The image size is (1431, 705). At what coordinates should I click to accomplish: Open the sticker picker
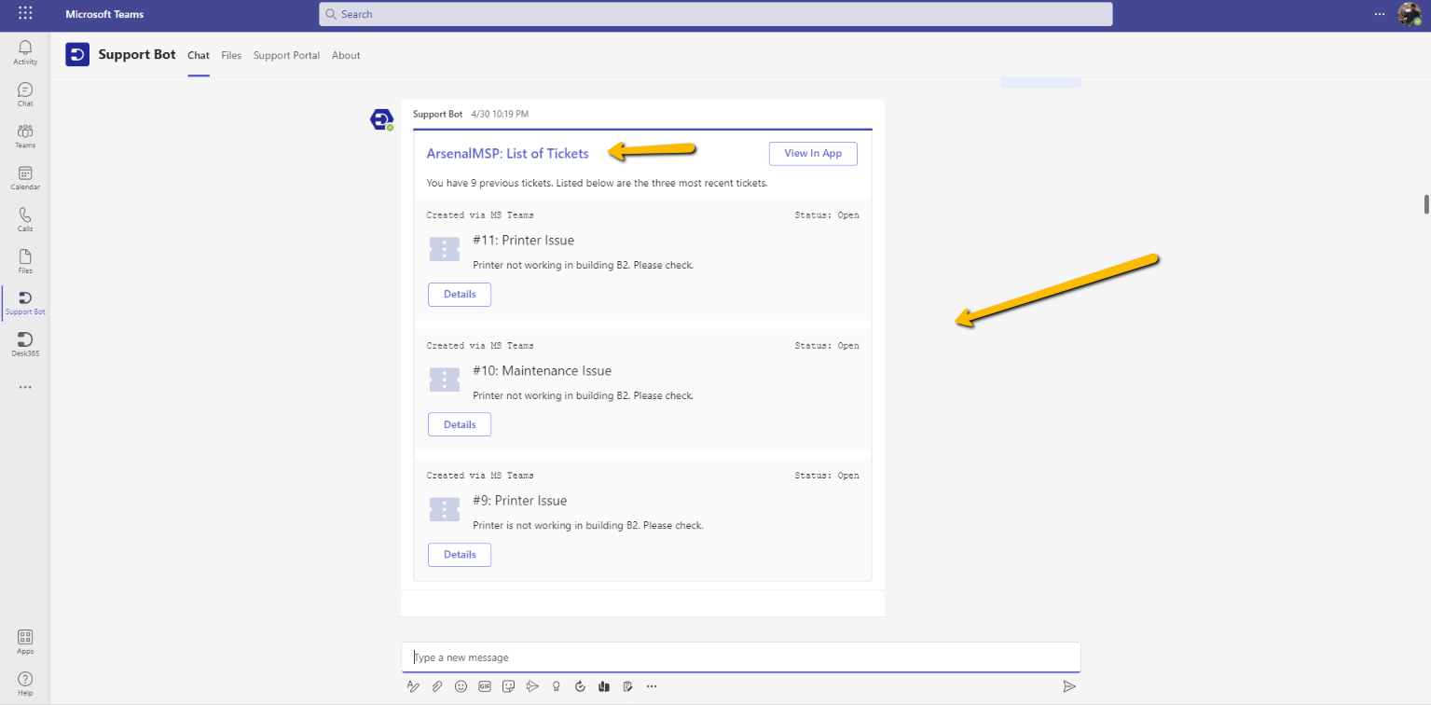coord(508,685)
